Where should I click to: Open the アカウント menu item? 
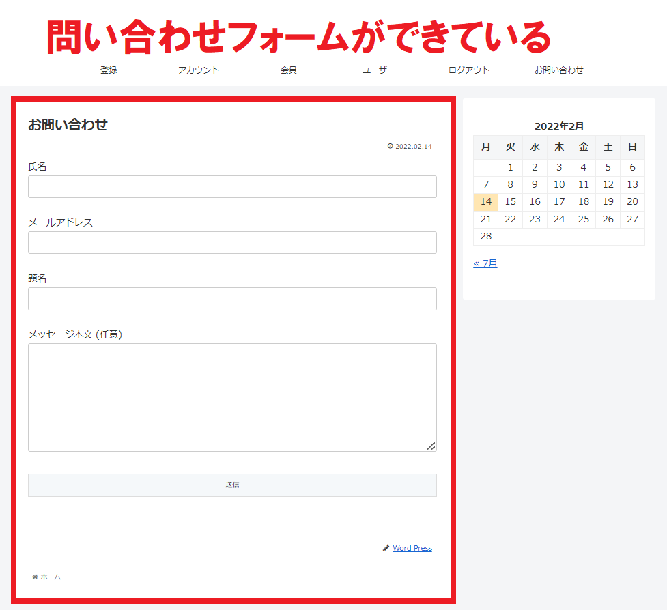198,70
